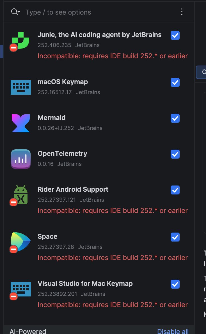Select the Visual Studio for Mac Keymap icon

(21, 289)
